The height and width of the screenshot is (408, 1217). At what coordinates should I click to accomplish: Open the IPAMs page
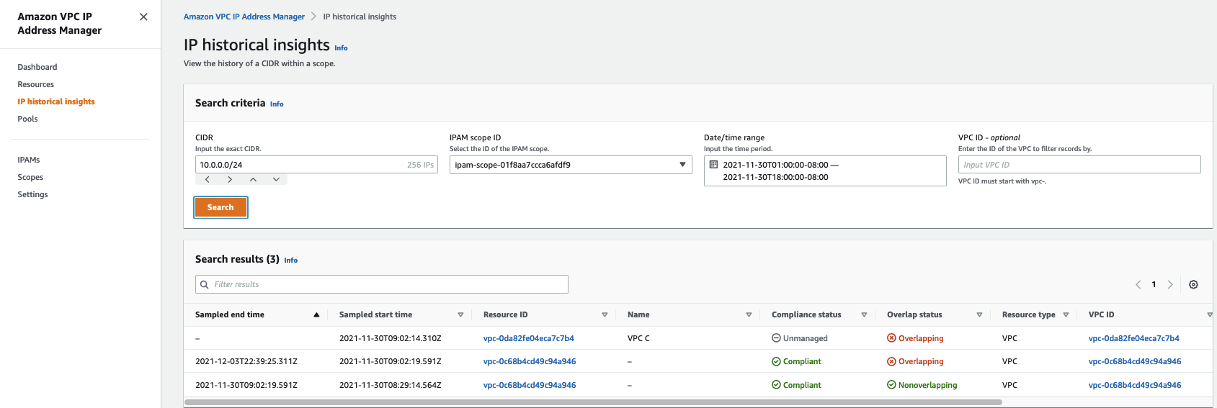coord(29,160)
